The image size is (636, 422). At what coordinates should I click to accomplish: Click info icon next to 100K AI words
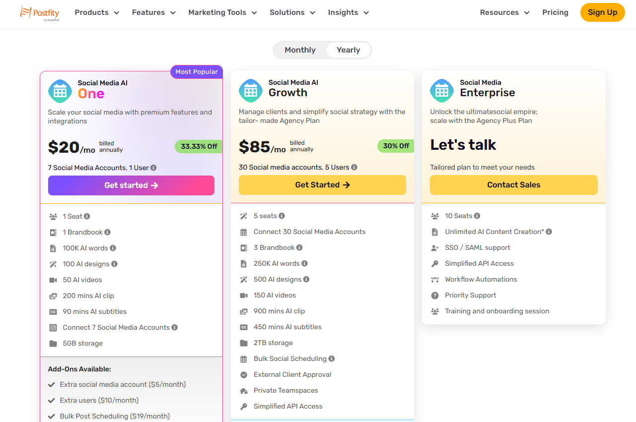click(113, 248)
